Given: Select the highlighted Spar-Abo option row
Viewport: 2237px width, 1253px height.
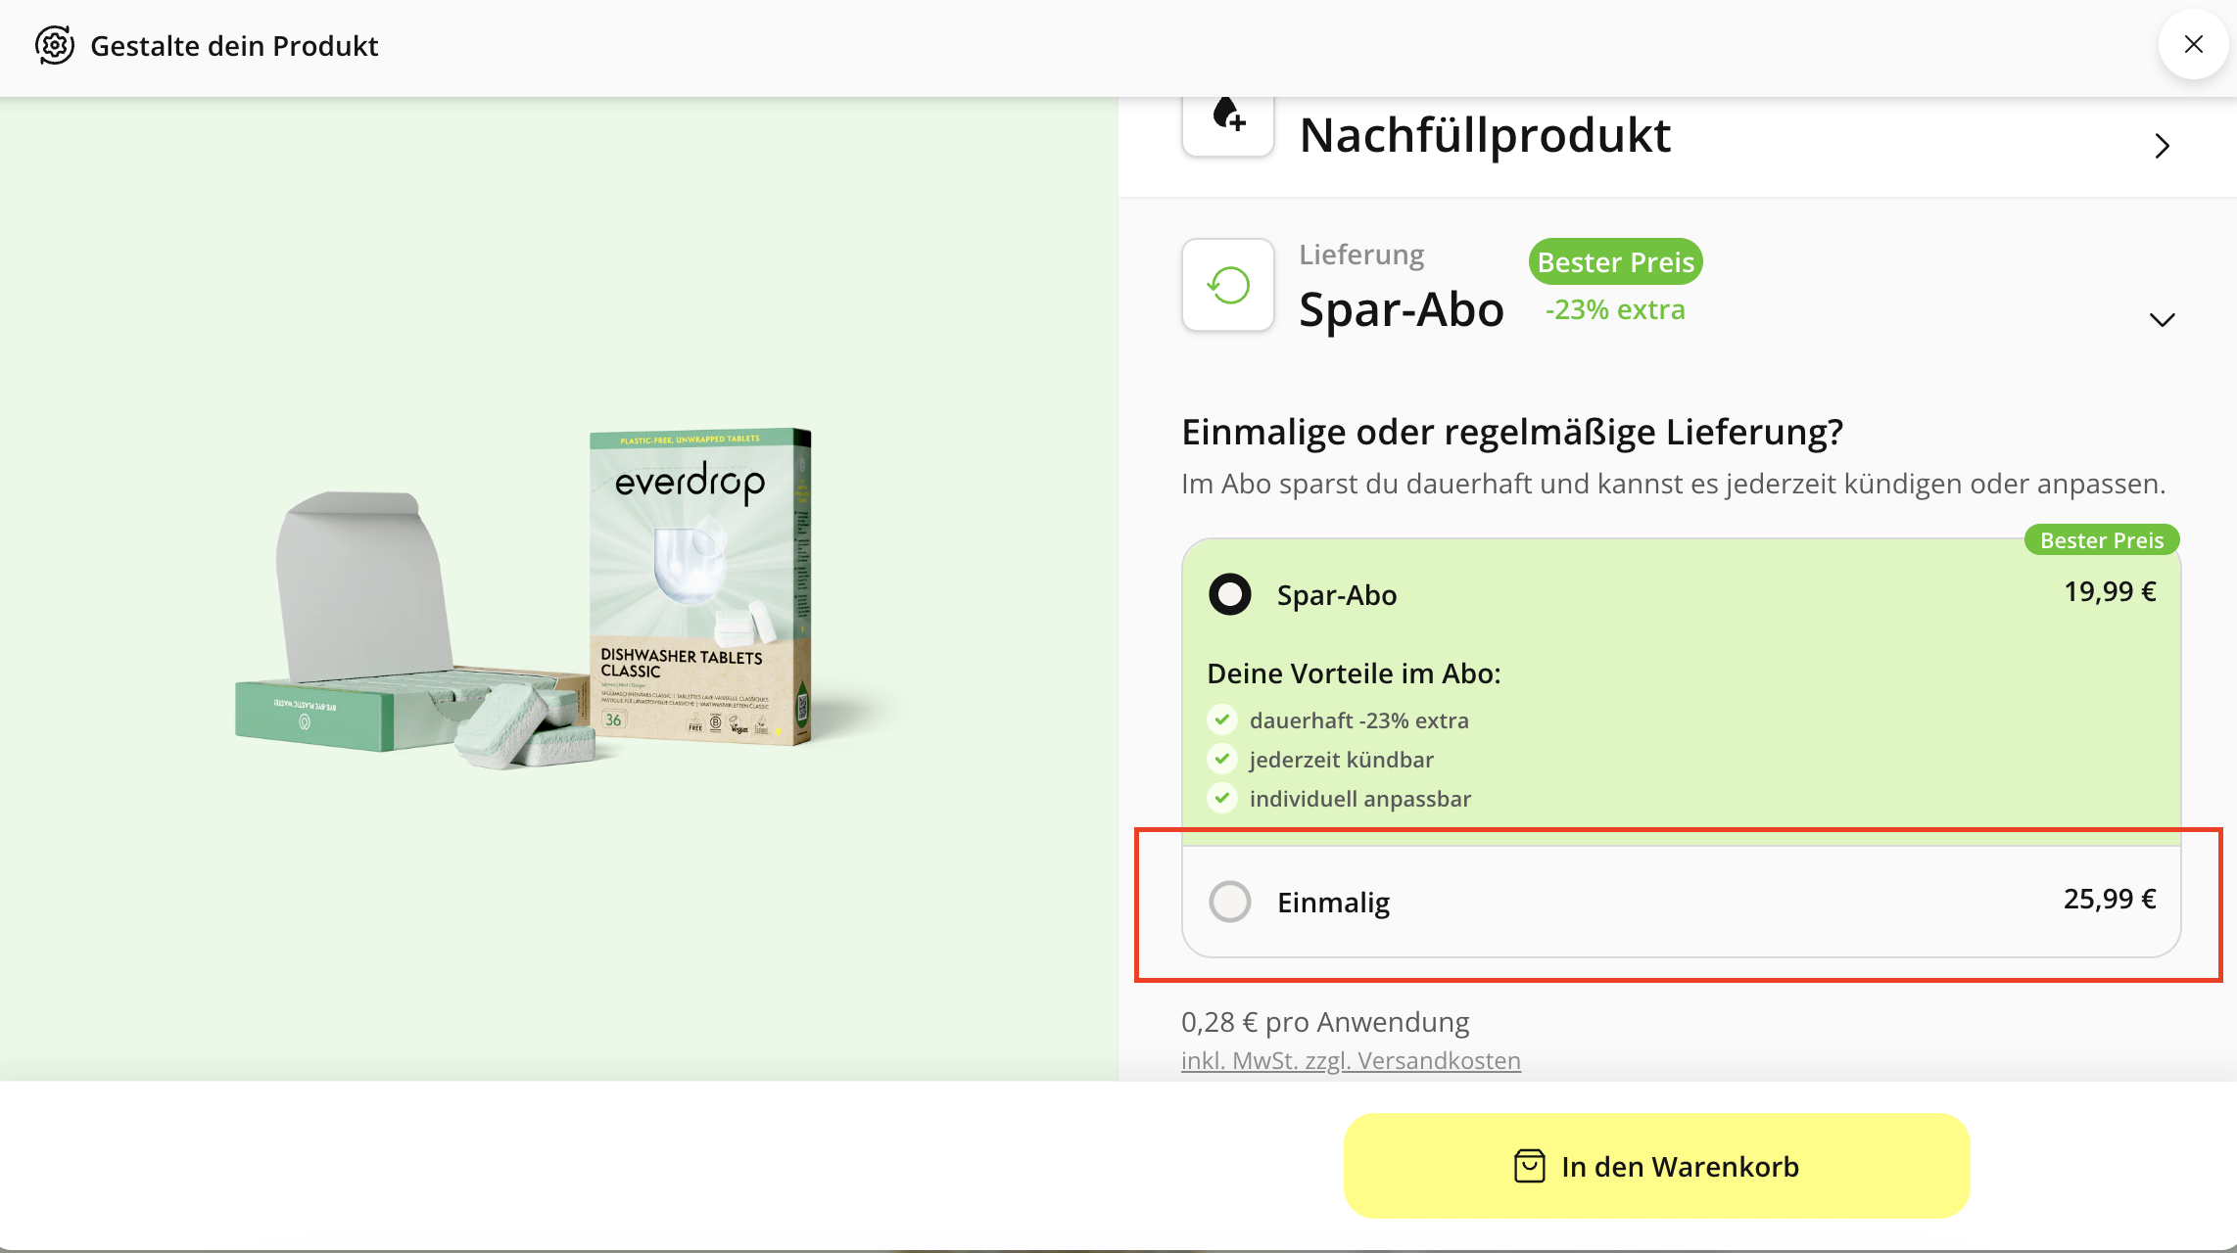Looking at the screenshot, I should point(1665,594).
